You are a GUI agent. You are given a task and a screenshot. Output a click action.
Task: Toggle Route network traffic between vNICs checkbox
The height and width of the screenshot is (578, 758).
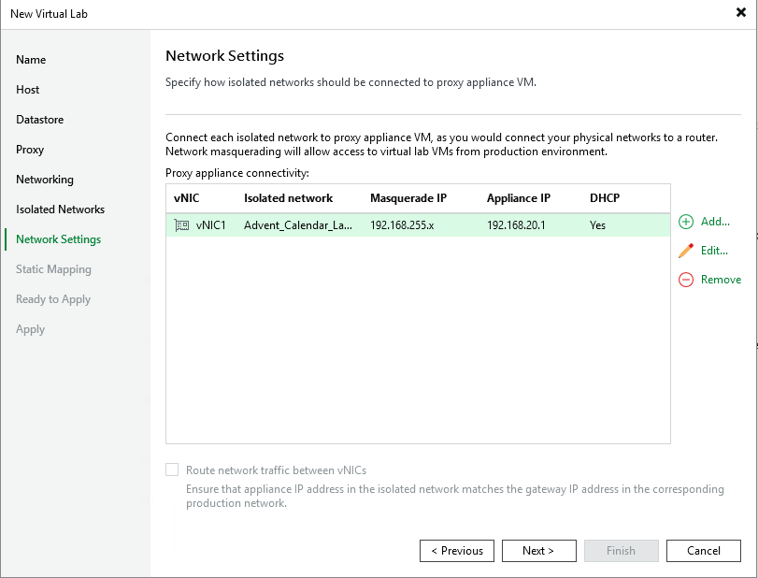pos(172,470)
